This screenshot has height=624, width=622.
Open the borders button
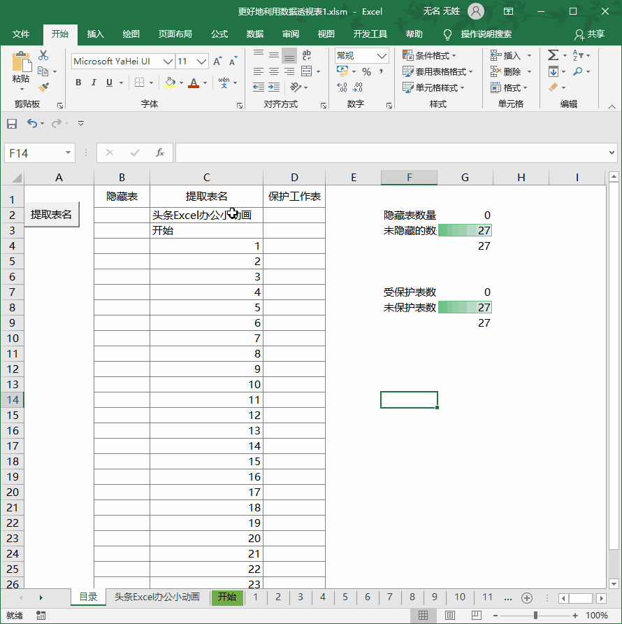point(139,83)
